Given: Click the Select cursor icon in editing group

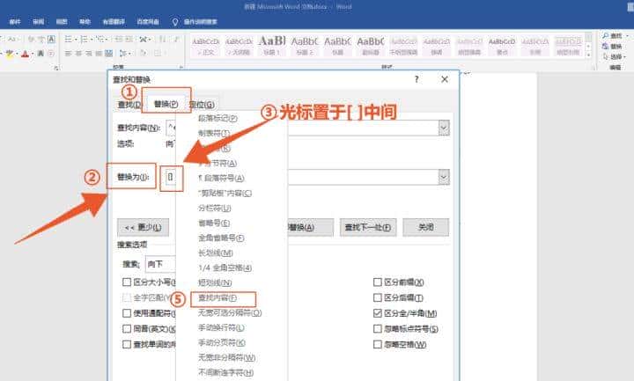Looking at the screenshot, I should pos(605,57).
